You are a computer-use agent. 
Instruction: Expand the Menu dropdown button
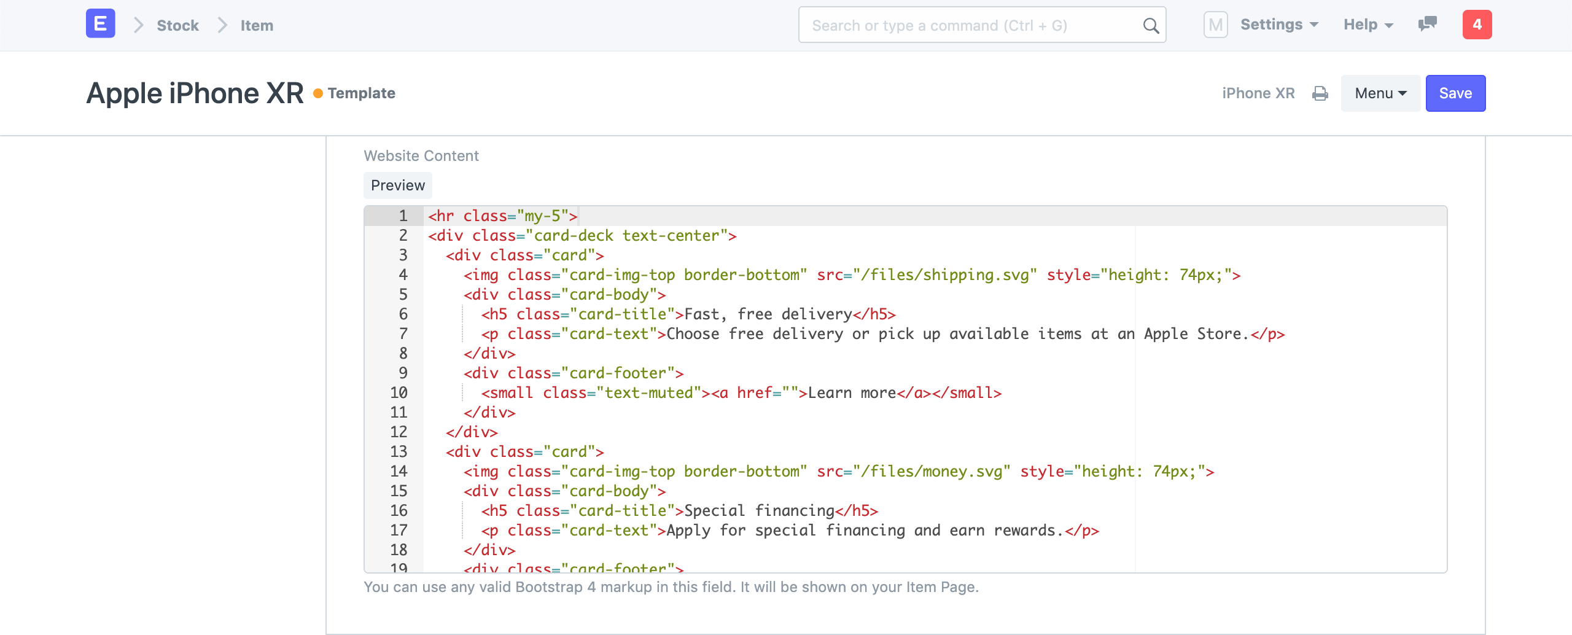pyautogui.click(x=1380, y=93)
